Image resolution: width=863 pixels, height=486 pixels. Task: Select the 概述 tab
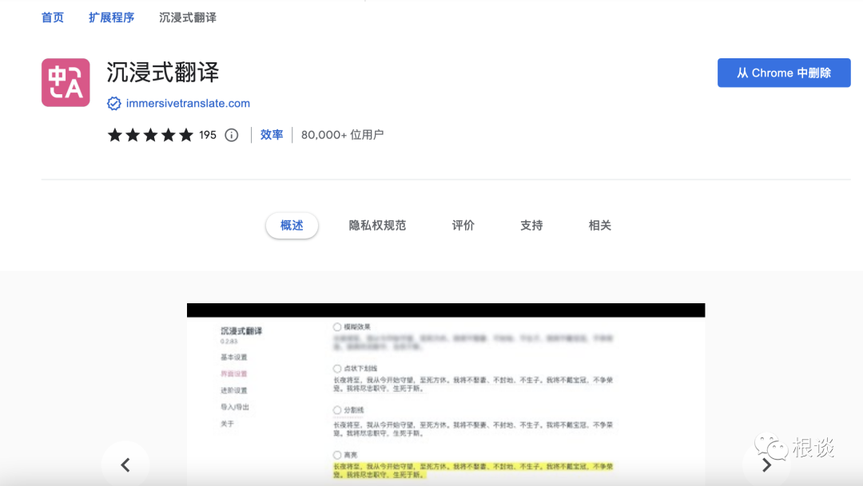[292, 226]
